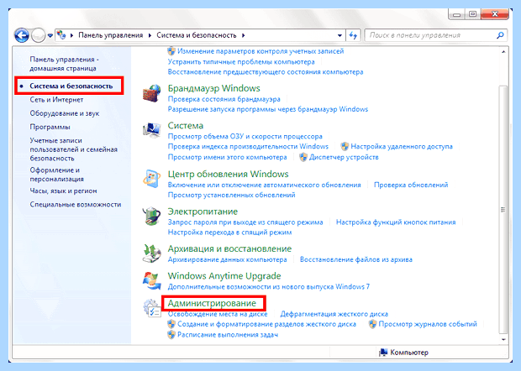This screenshot has height=371, width=521.
Task: Open Сеть и Интернет category
Action: [56, 100]
